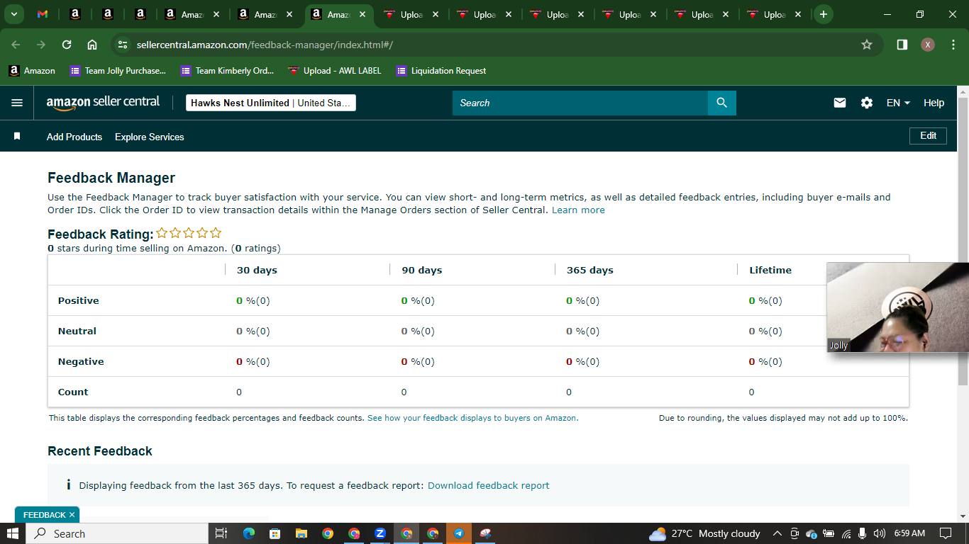Image resolution: width=969 pixels, height=544 pixels.
Task: Reload the Feedback Manager page
Action: coord(67,45)
